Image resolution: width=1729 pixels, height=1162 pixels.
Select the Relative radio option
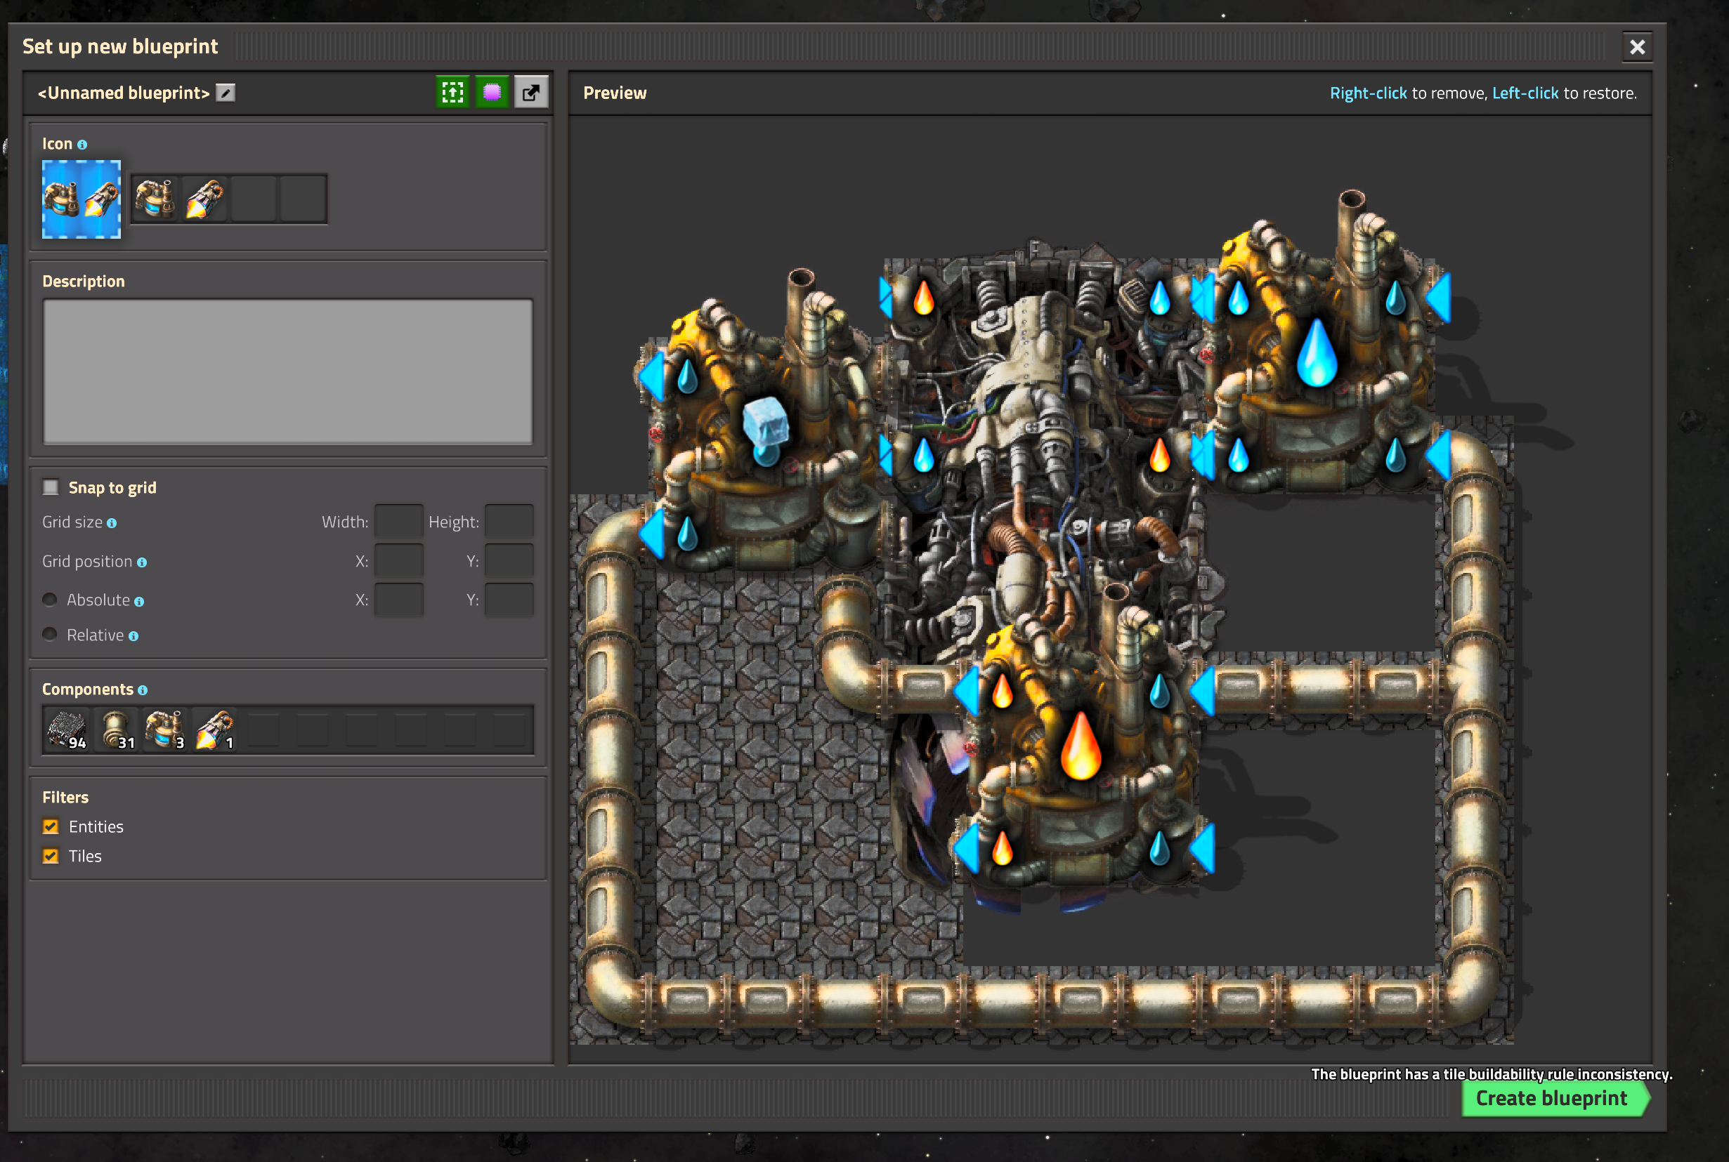pos(50,634)
